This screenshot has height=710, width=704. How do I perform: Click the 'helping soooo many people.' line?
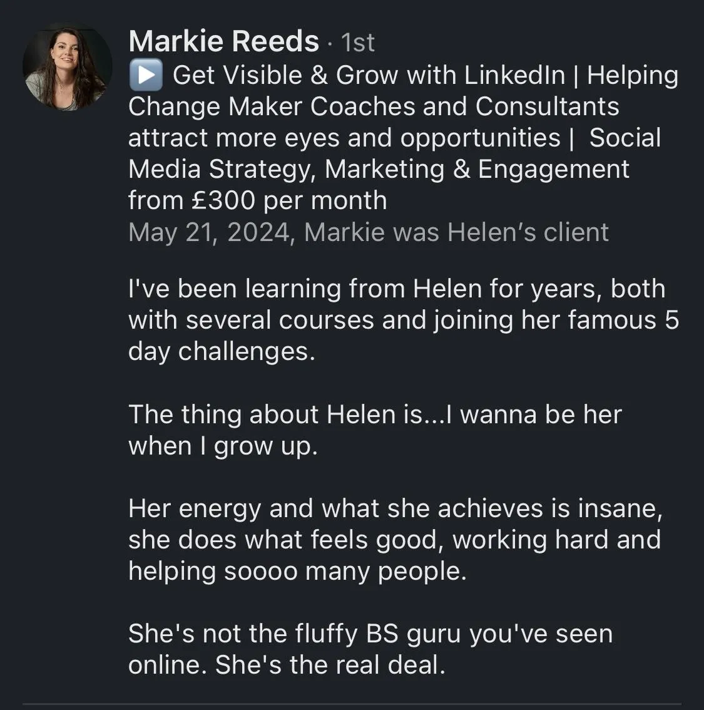297,571
